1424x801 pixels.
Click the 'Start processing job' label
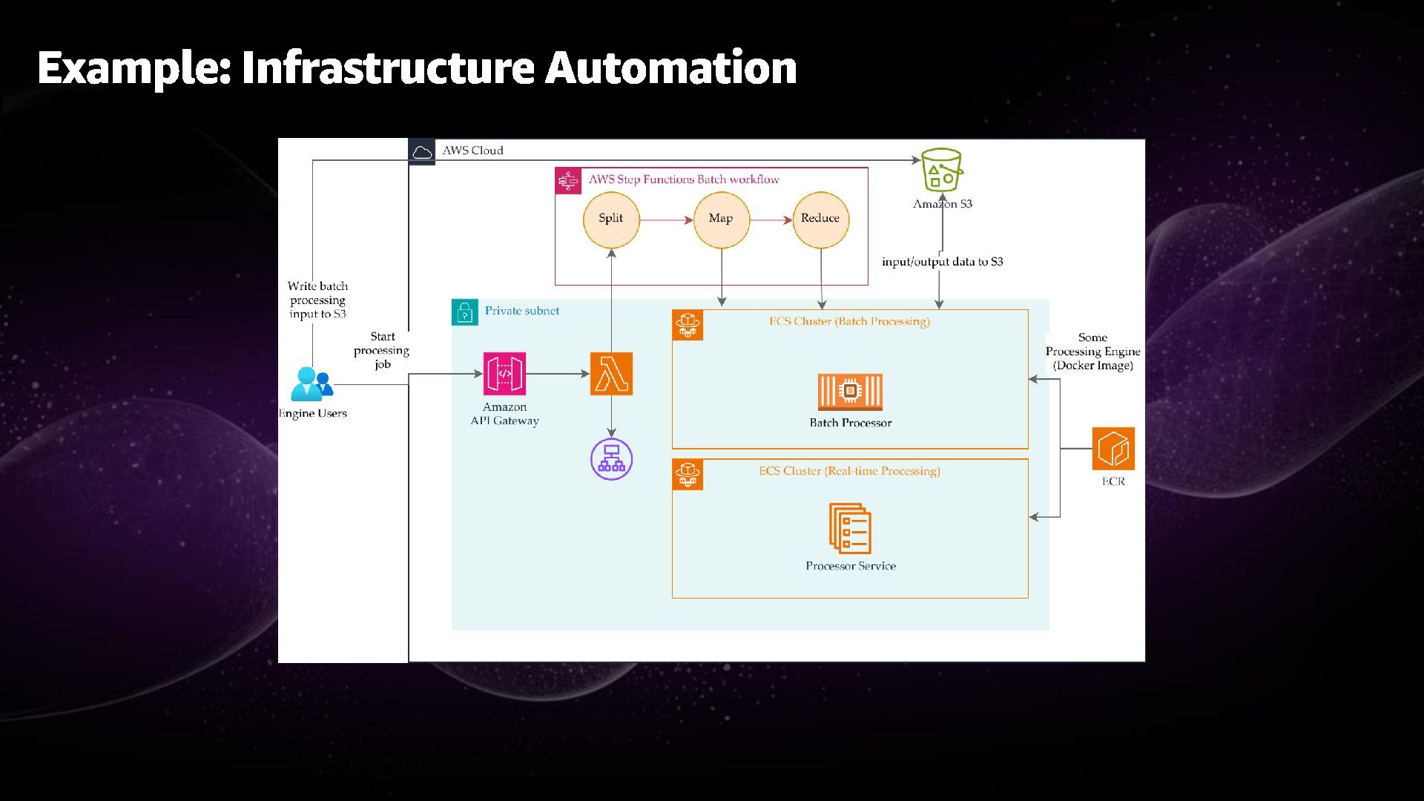(x=382, y=350)
